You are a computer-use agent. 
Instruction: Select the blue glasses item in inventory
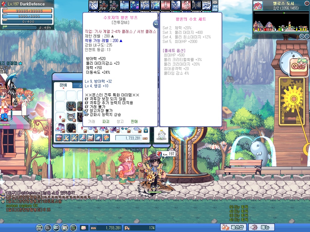pyautogui.click(x=125, y=129)
